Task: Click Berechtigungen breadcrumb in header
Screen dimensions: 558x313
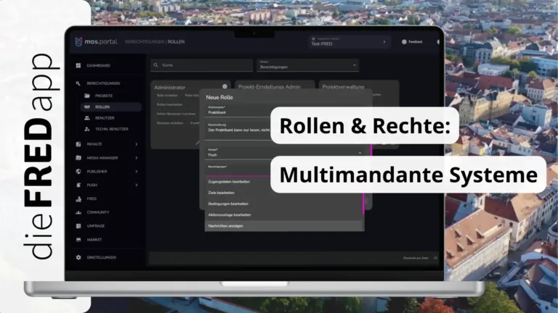Action: tap(145, 42)
